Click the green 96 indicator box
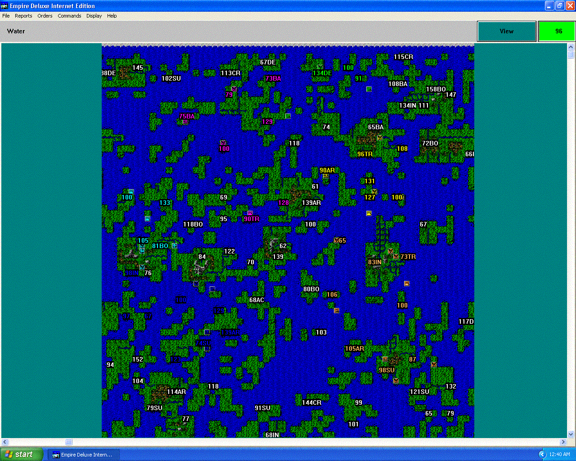The image size is (576, 461). coord(557,32)
